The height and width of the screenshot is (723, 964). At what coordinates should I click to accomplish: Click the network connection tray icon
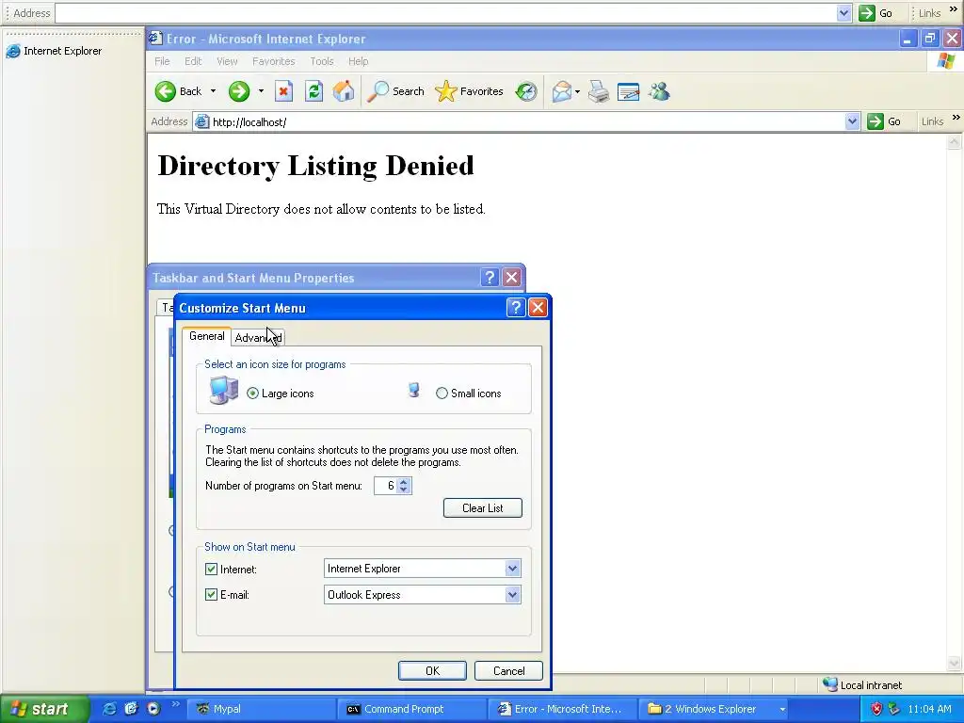[x=893, y=709]
